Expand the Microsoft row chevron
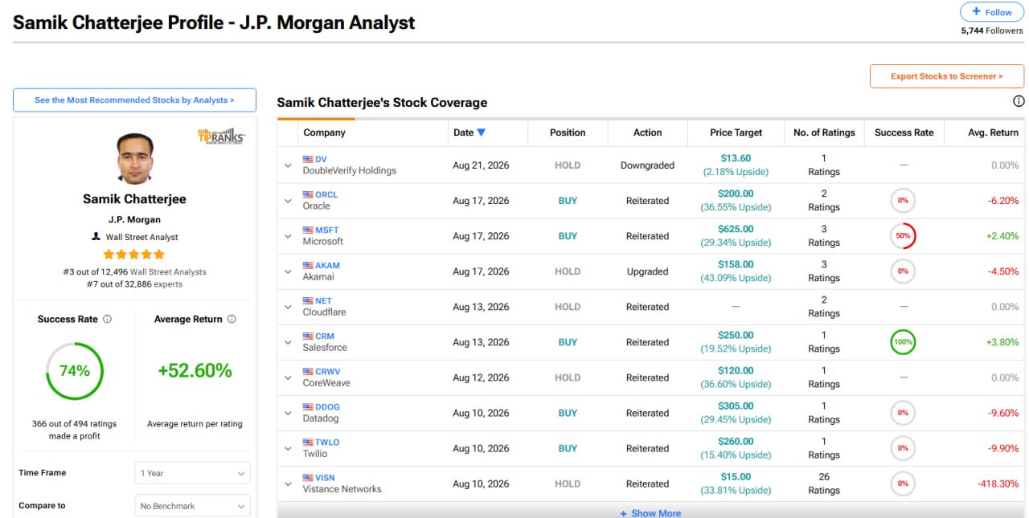 [x=288, y=236]
